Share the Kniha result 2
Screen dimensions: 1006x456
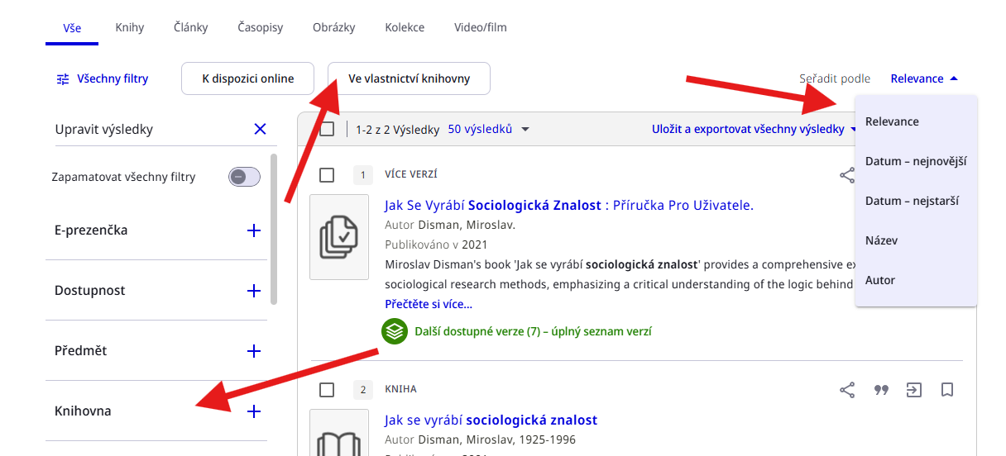(x=847, y=390)
